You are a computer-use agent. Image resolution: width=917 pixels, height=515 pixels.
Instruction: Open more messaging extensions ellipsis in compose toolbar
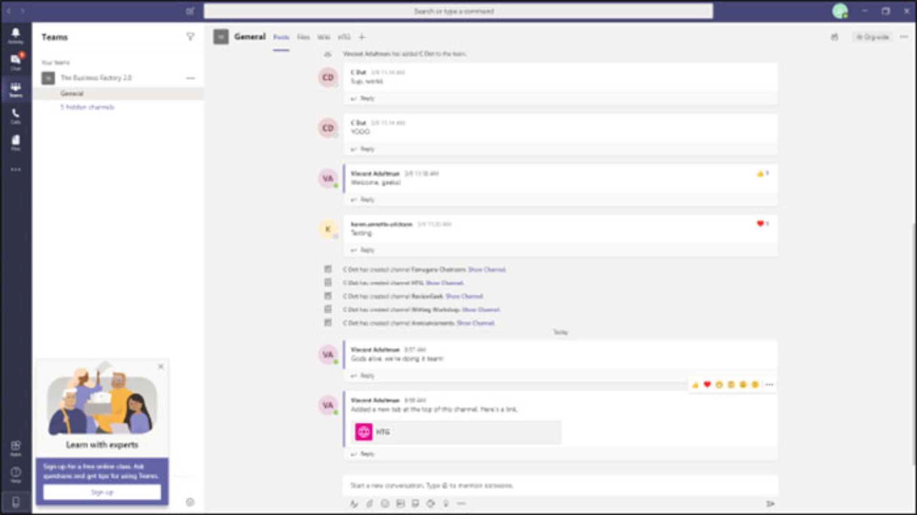click(461, 504)
